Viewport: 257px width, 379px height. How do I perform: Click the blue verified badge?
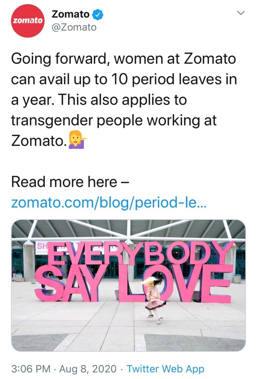[x=98, y=14]
